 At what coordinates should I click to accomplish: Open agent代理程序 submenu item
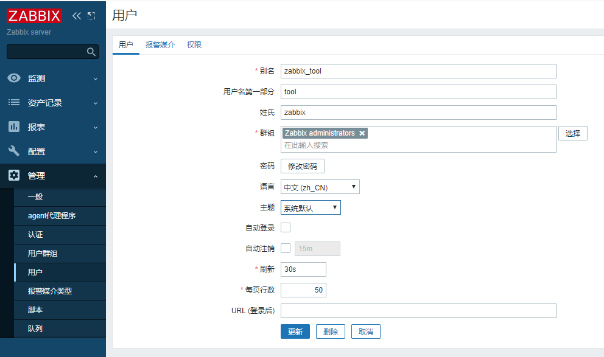point(60,216)
